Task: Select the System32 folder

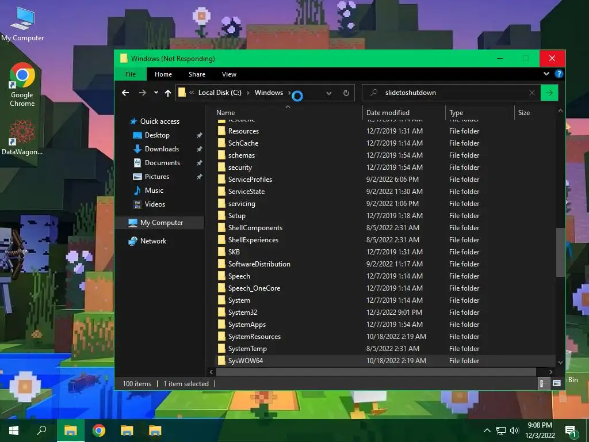Action: click(x=242, y=313)
